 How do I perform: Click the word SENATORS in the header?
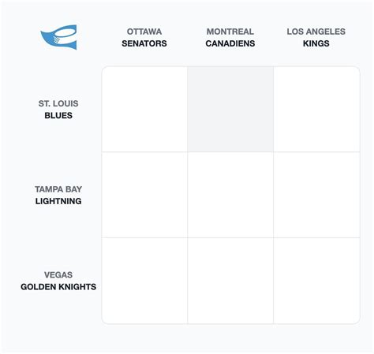click(144, 43)
